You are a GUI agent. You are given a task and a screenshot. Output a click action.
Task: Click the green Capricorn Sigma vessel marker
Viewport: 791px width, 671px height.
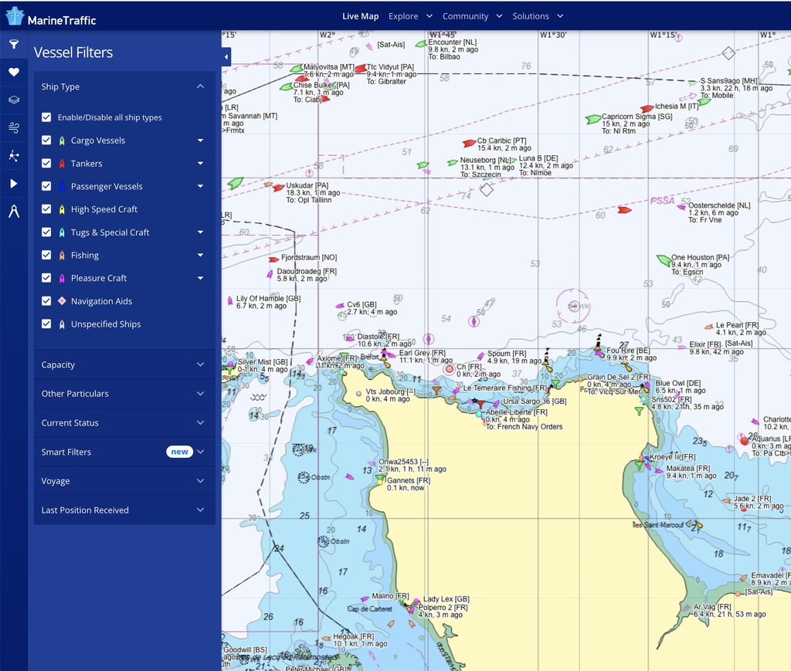(592, 120)
